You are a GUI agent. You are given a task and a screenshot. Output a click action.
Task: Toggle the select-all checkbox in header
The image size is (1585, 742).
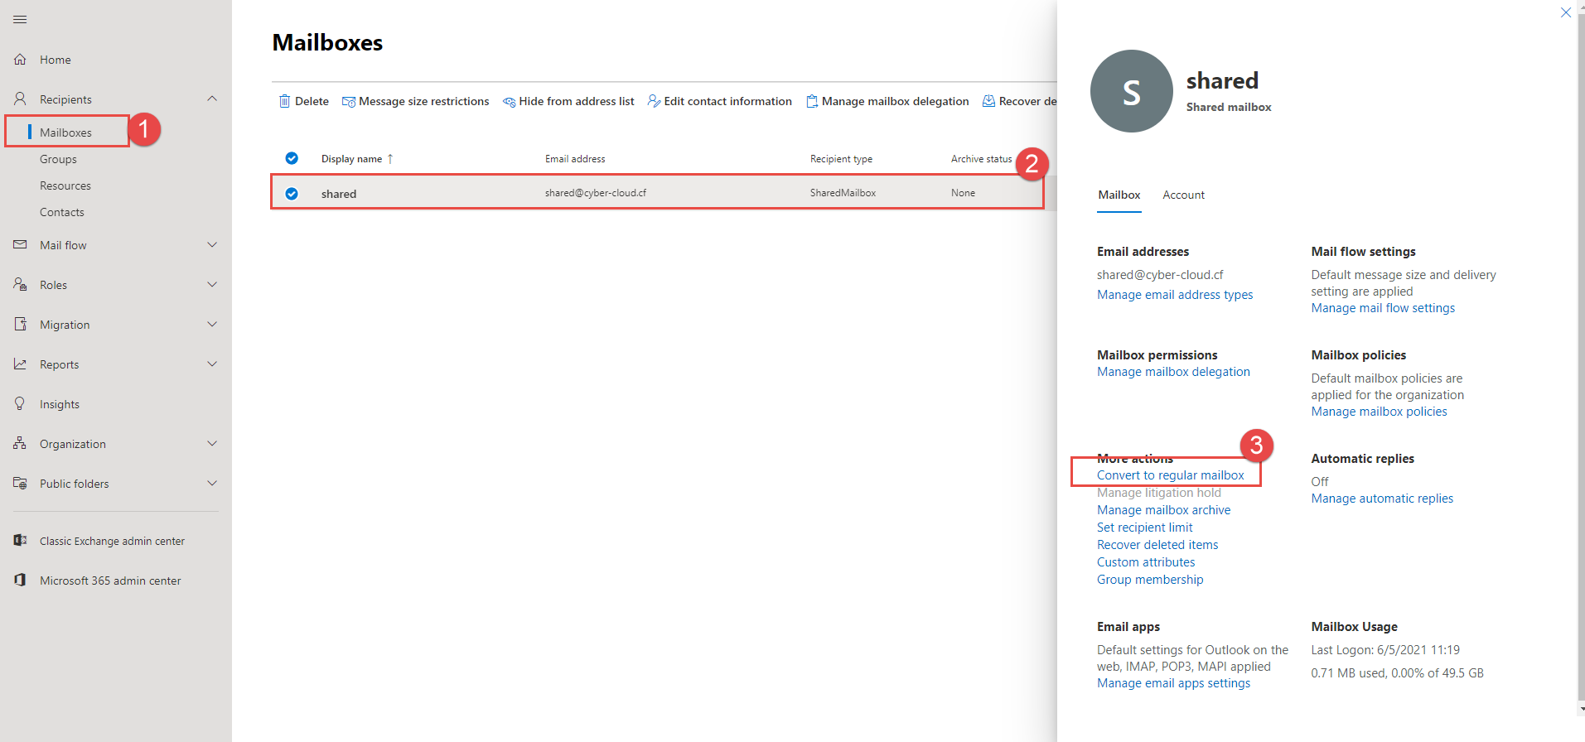(292, 158)
